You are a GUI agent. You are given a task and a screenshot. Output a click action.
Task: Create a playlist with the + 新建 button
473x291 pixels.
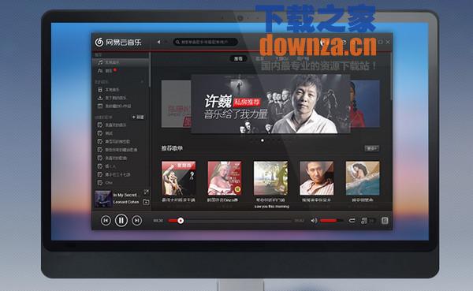138,118
